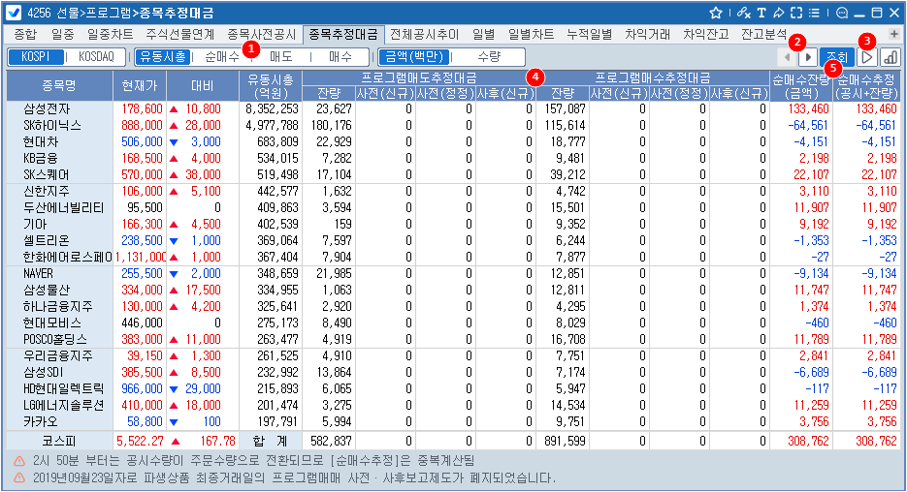Add this screen to favorites with star icon
This screenshot has height=492, width=907.
(716, 13)
